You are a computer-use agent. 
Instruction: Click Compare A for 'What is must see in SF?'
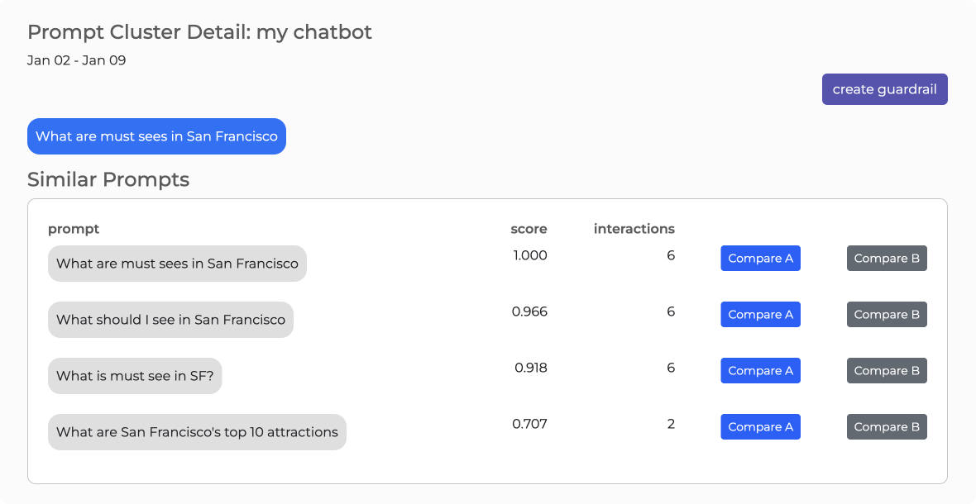click(759, 370)
